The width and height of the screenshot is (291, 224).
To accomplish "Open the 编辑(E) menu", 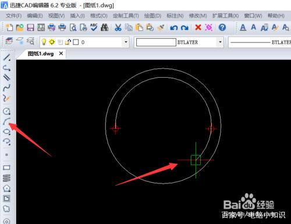I will pyautogui.click(x=35, y=16).
